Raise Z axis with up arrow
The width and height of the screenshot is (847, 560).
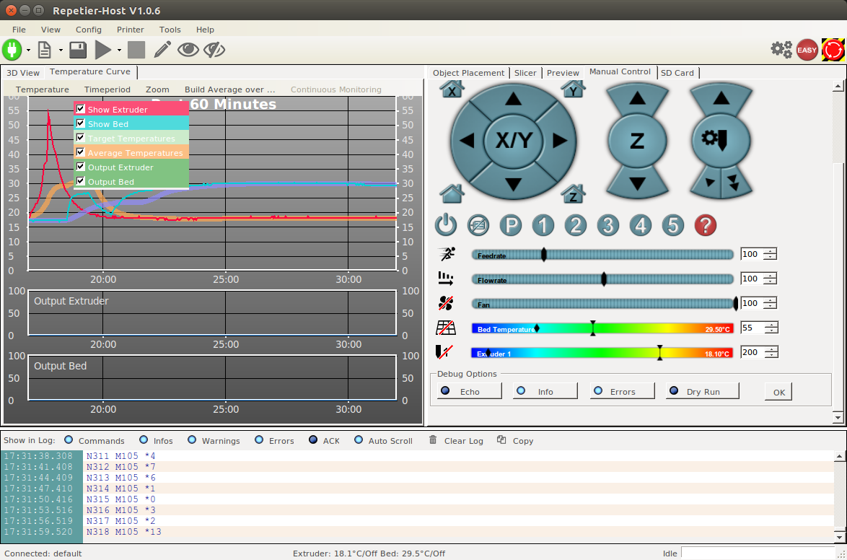(x=637, y=98)
